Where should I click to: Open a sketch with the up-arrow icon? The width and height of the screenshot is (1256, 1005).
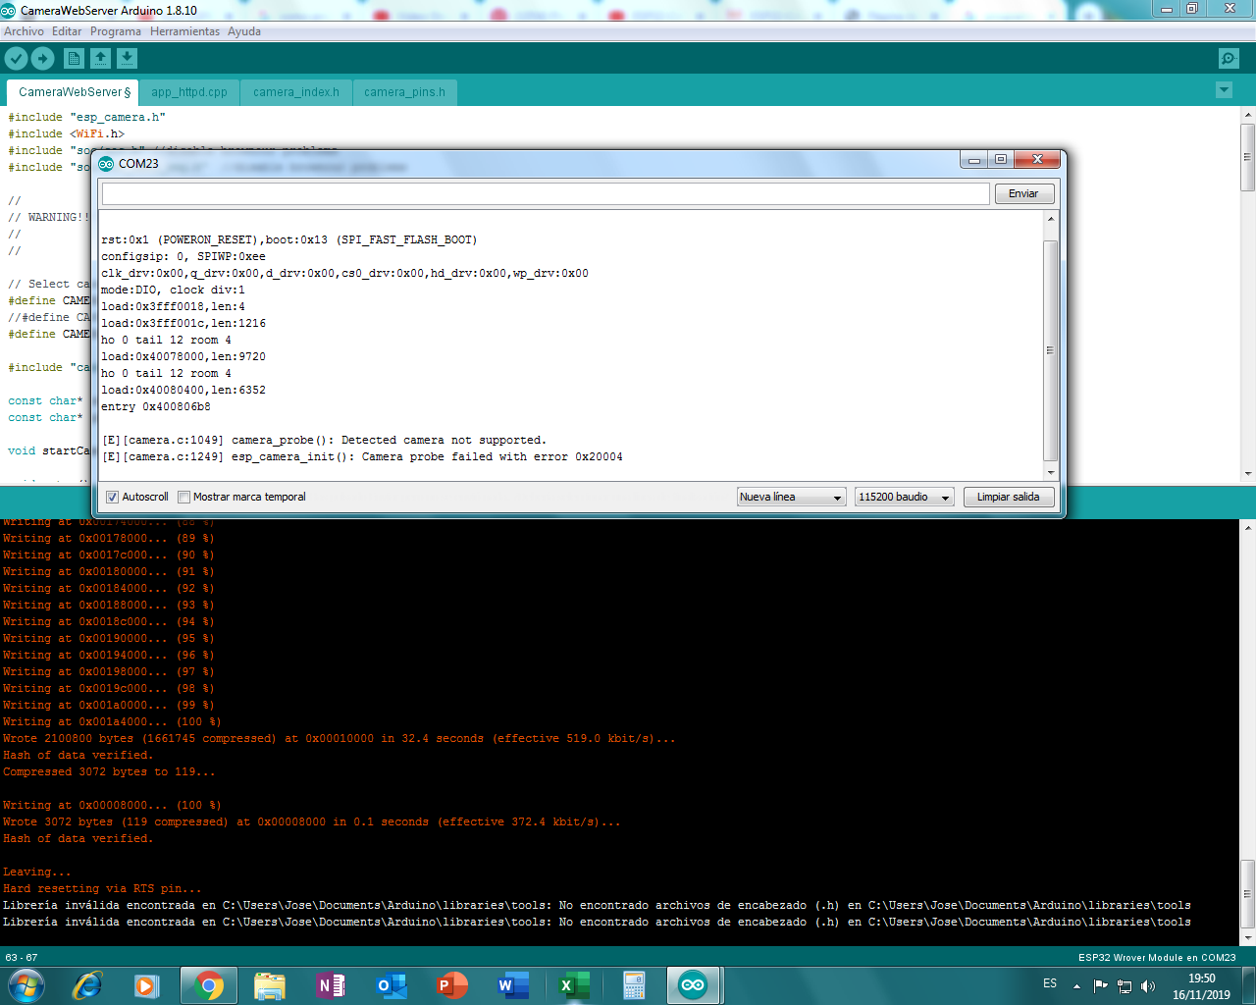click(100, 59)
